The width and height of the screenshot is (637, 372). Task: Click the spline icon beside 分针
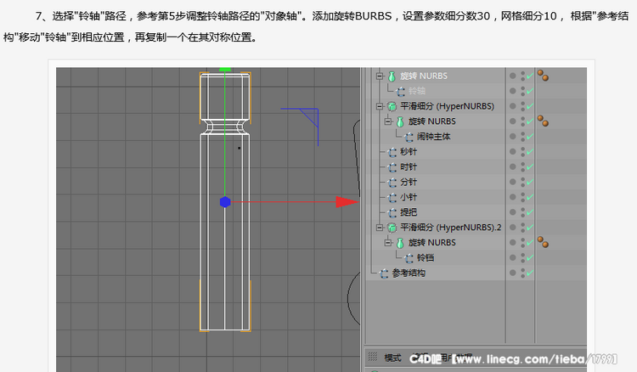[392, 183]
